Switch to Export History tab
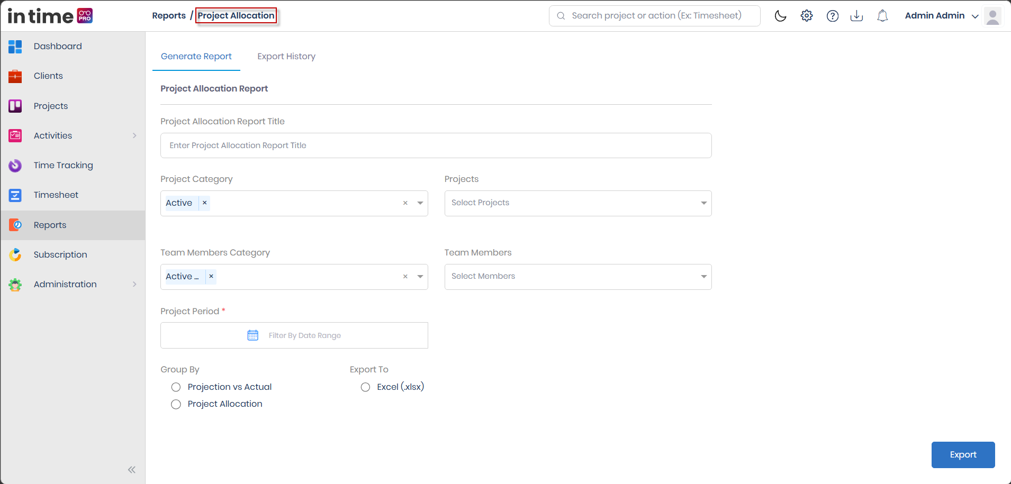The height and width of the screenshot is (484, 1011). click(x=286, y=57)
